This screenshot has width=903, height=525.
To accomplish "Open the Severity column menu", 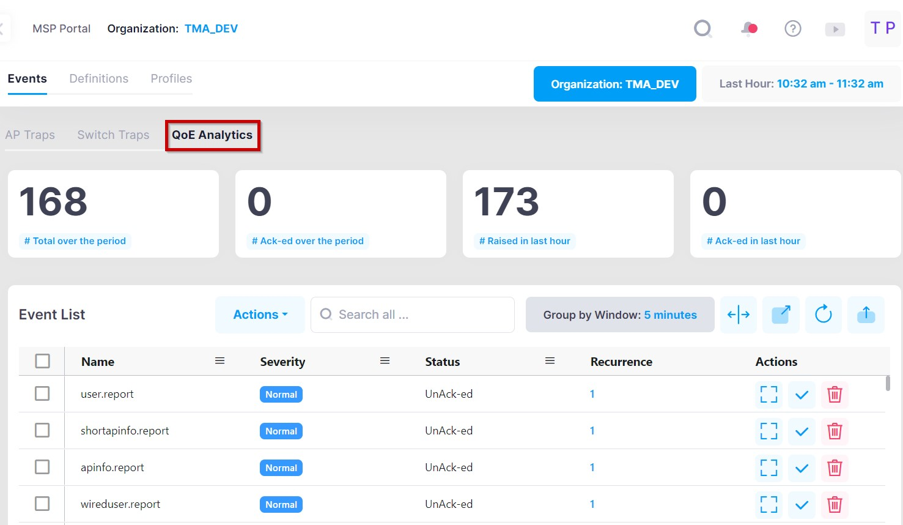I will (x=385, y=361).
